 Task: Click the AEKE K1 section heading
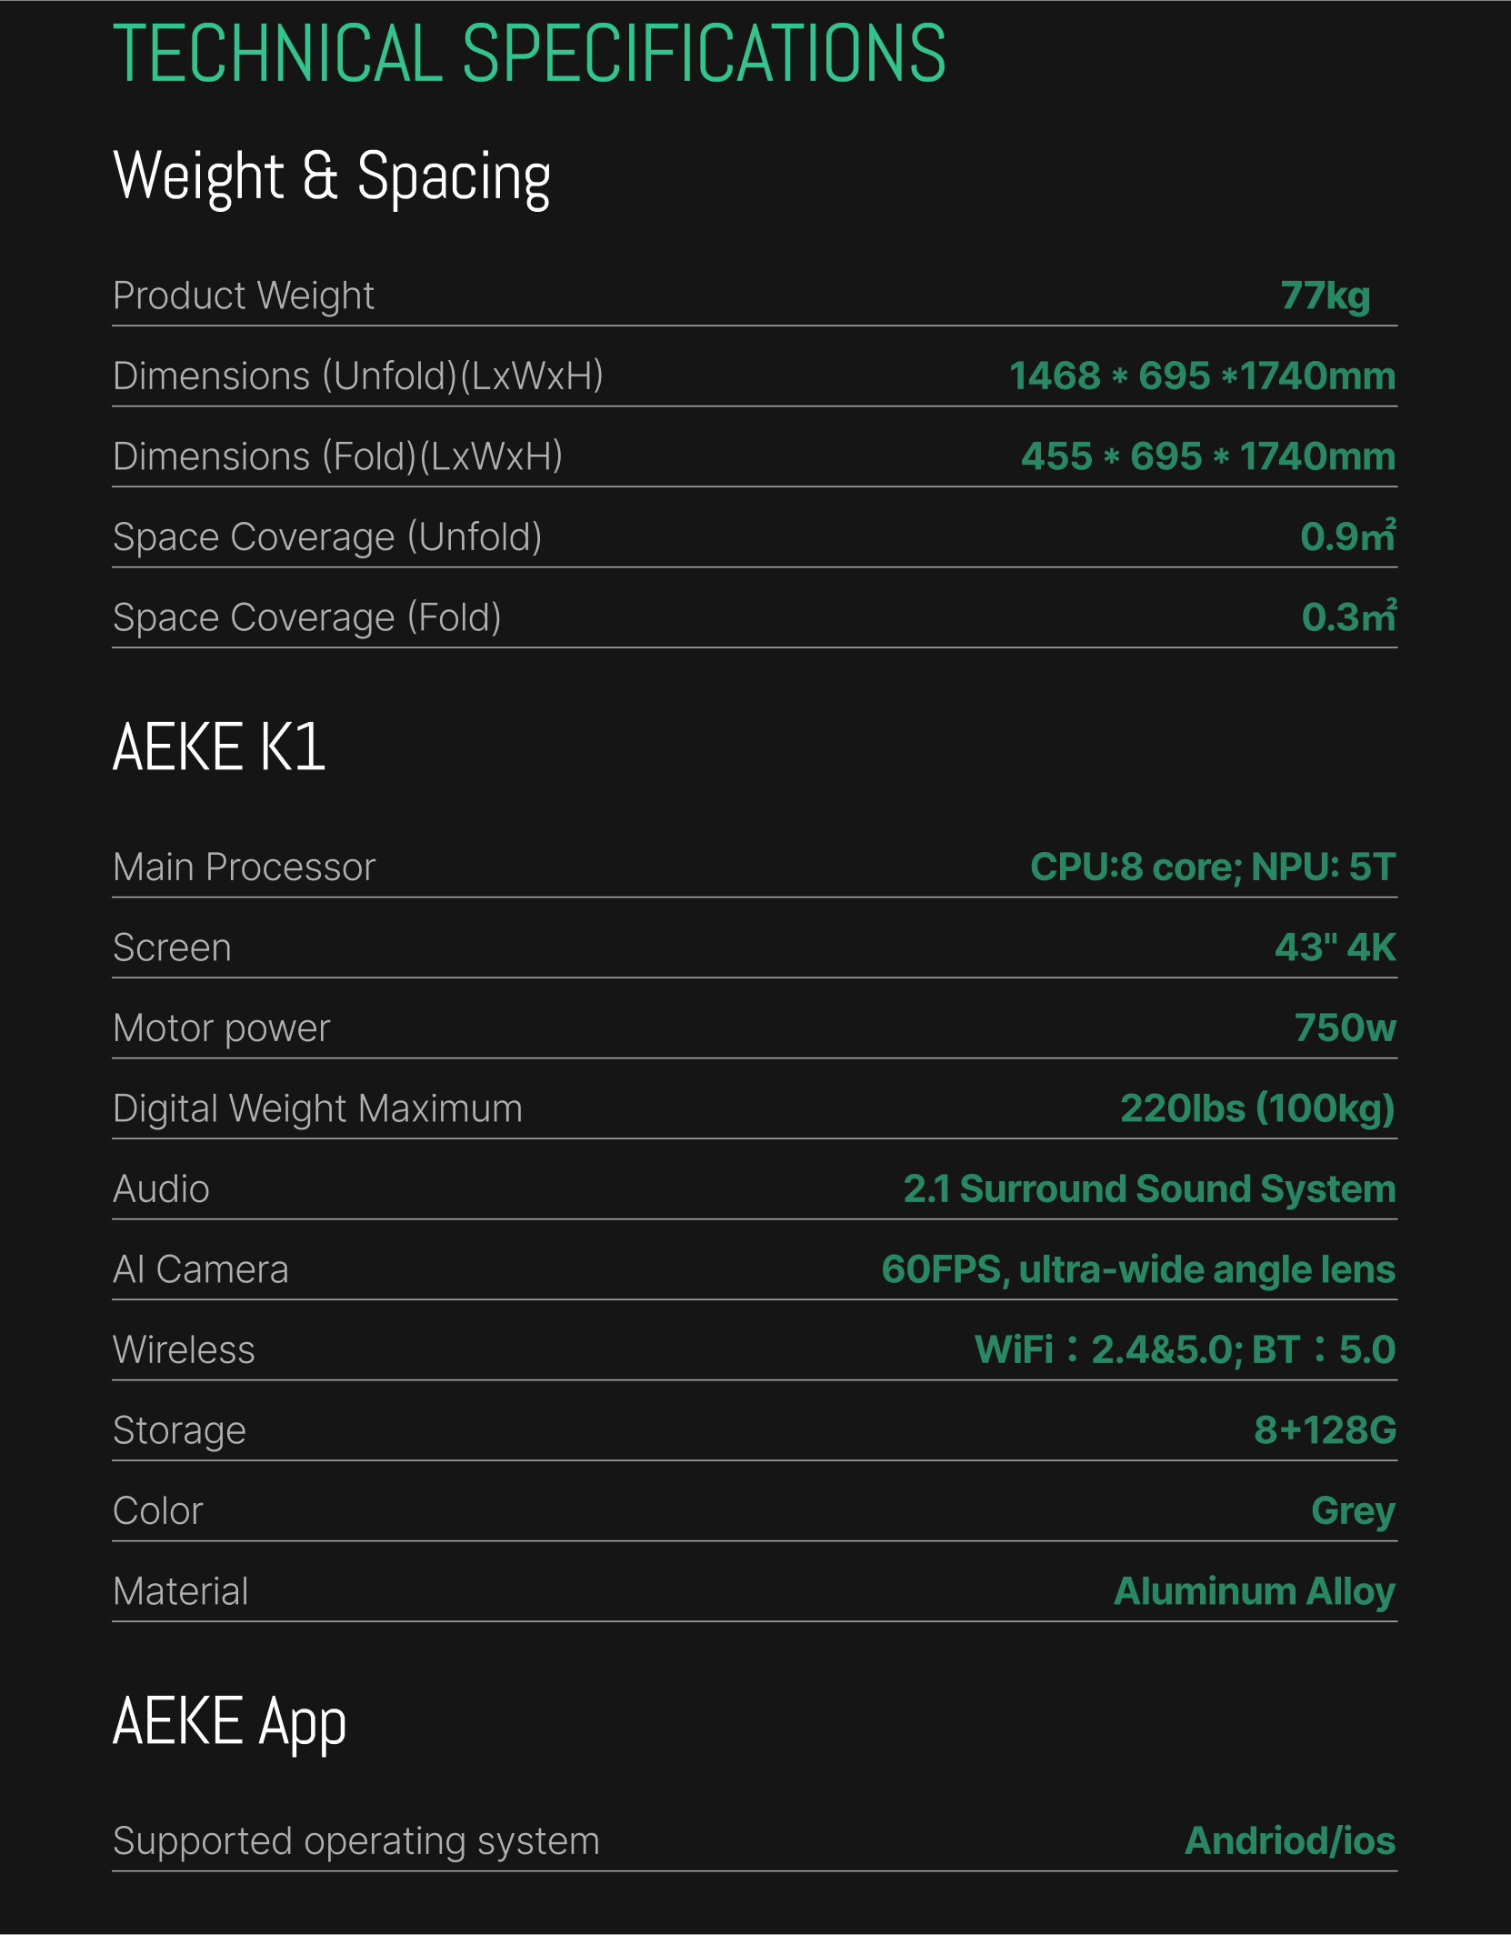point(219,747)
